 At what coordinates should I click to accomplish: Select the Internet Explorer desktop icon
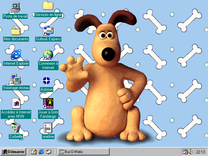point(16,55)
